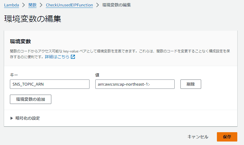This screenshot has height=145, width=244.
Task: Cancel editing with キャンセル
Action: (x=198, y=137)
